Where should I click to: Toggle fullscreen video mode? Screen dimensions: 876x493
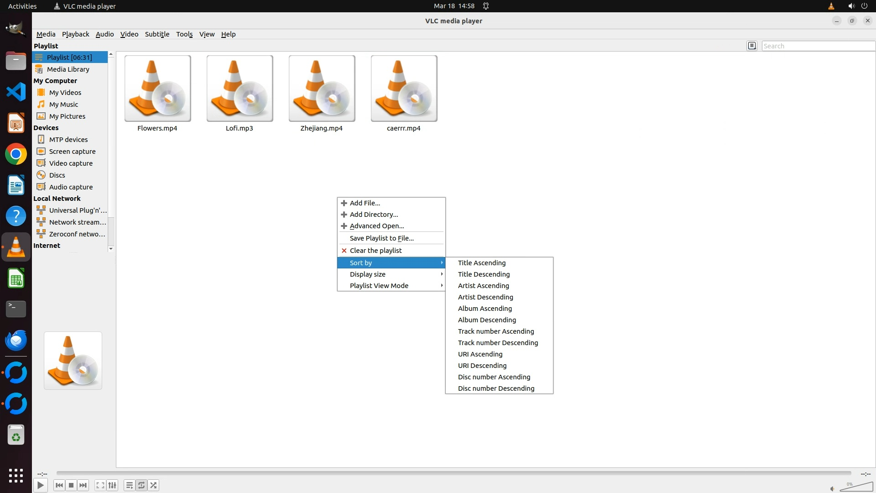coord(100,485)
